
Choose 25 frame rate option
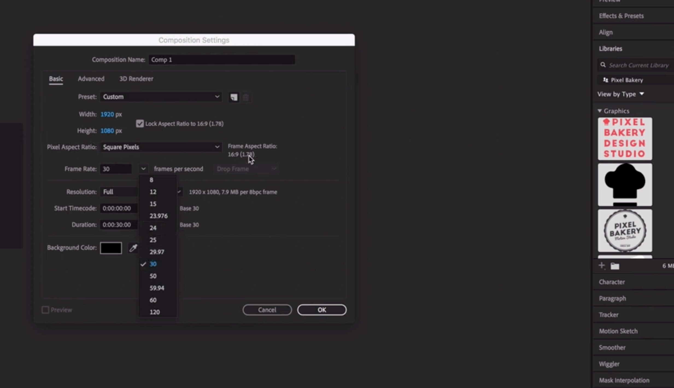pos(158,240)
